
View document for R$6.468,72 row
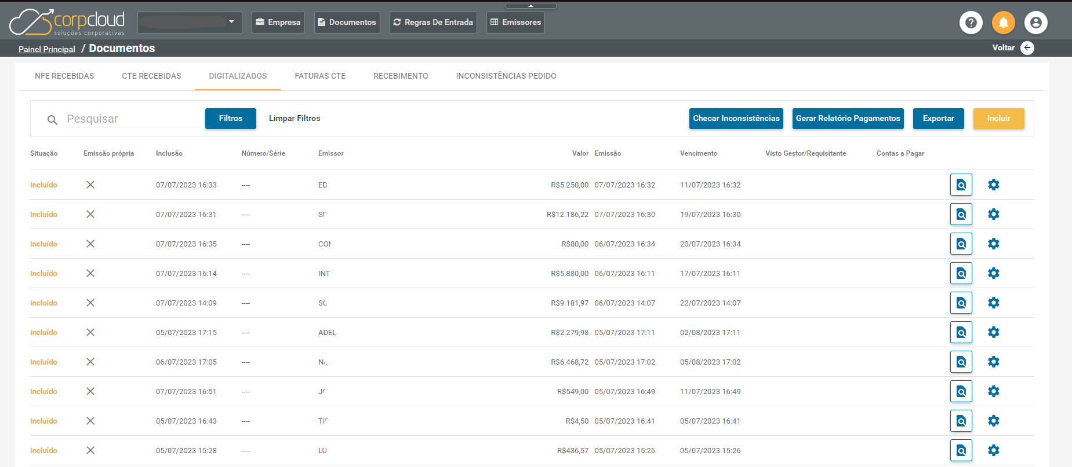point(961,362)
